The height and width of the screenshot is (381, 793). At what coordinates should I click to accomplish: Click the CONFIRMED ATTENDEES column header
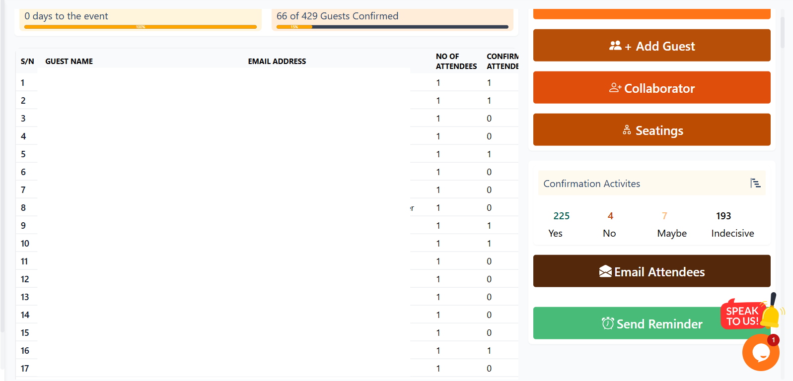(502, 61)
